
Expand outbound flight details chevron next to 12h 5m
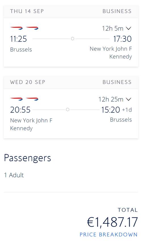pyautogui.click(x=129, y=28)
